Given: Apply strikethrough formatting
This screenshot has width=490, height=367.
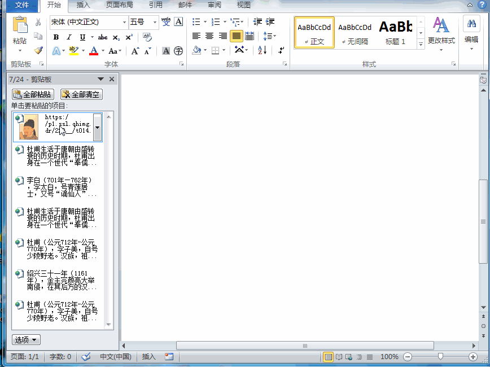Looking at the screenshot, I should click(x=102, y=37).
